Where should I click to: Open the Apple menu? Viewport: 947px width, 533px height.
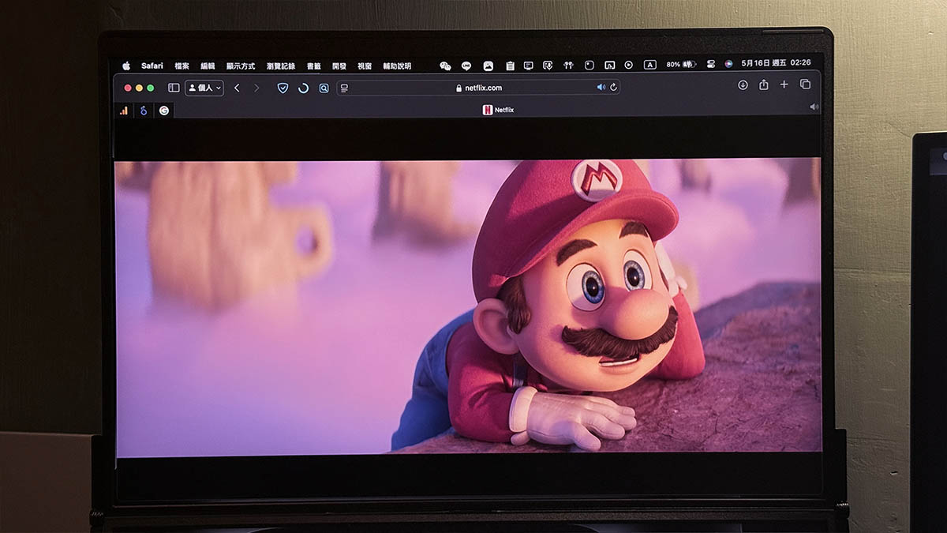tap(125, 66)
